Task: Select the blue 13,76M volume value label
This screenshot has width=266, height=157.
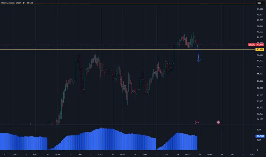Action: (260, 136)
